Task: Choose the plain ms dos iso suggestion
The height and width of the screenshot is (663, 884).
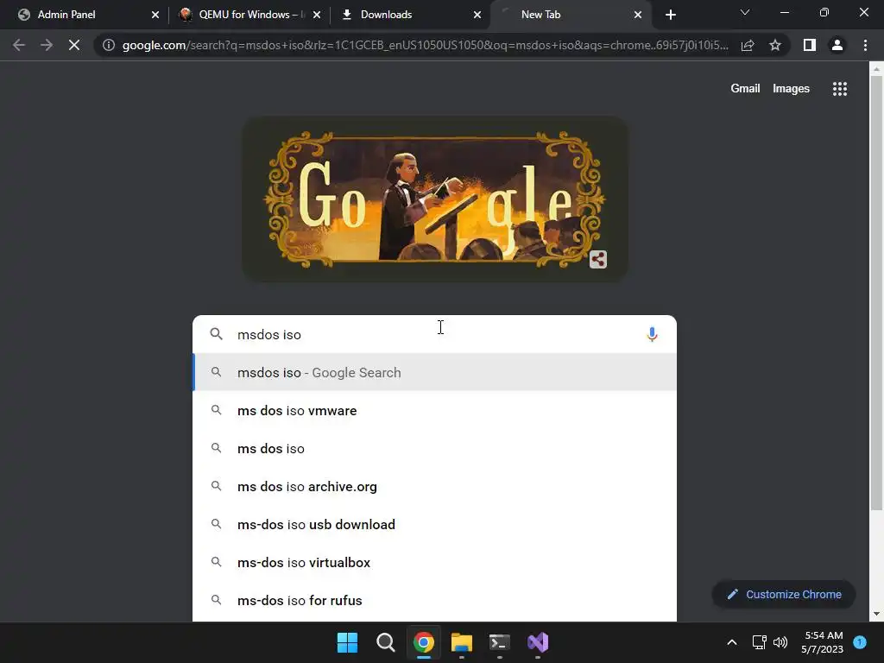Action: 434,448
